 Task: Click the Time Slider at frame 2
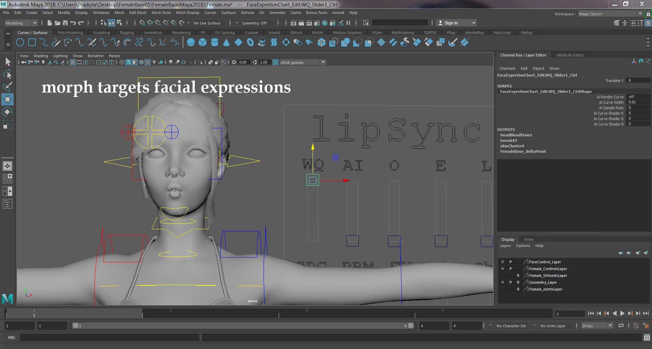pos(171,313)
